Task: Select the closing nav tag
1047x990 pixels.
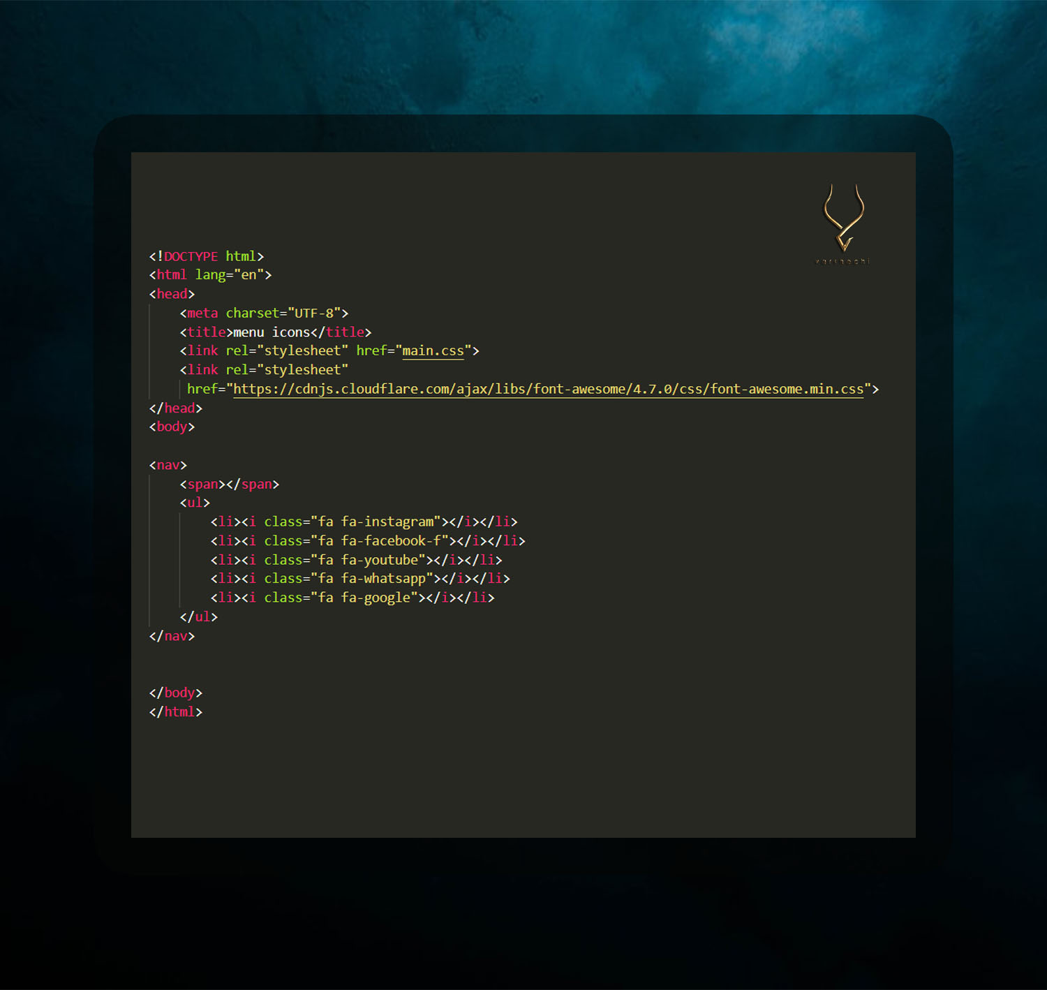Action: tap(170, 635)
